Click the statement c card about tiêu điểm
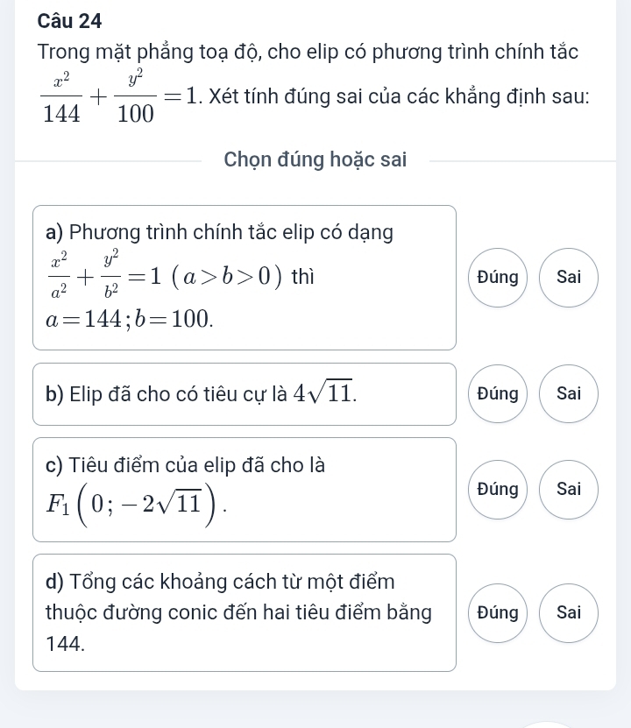This screenshot has width=631, height=728. (x=186, y=465)
